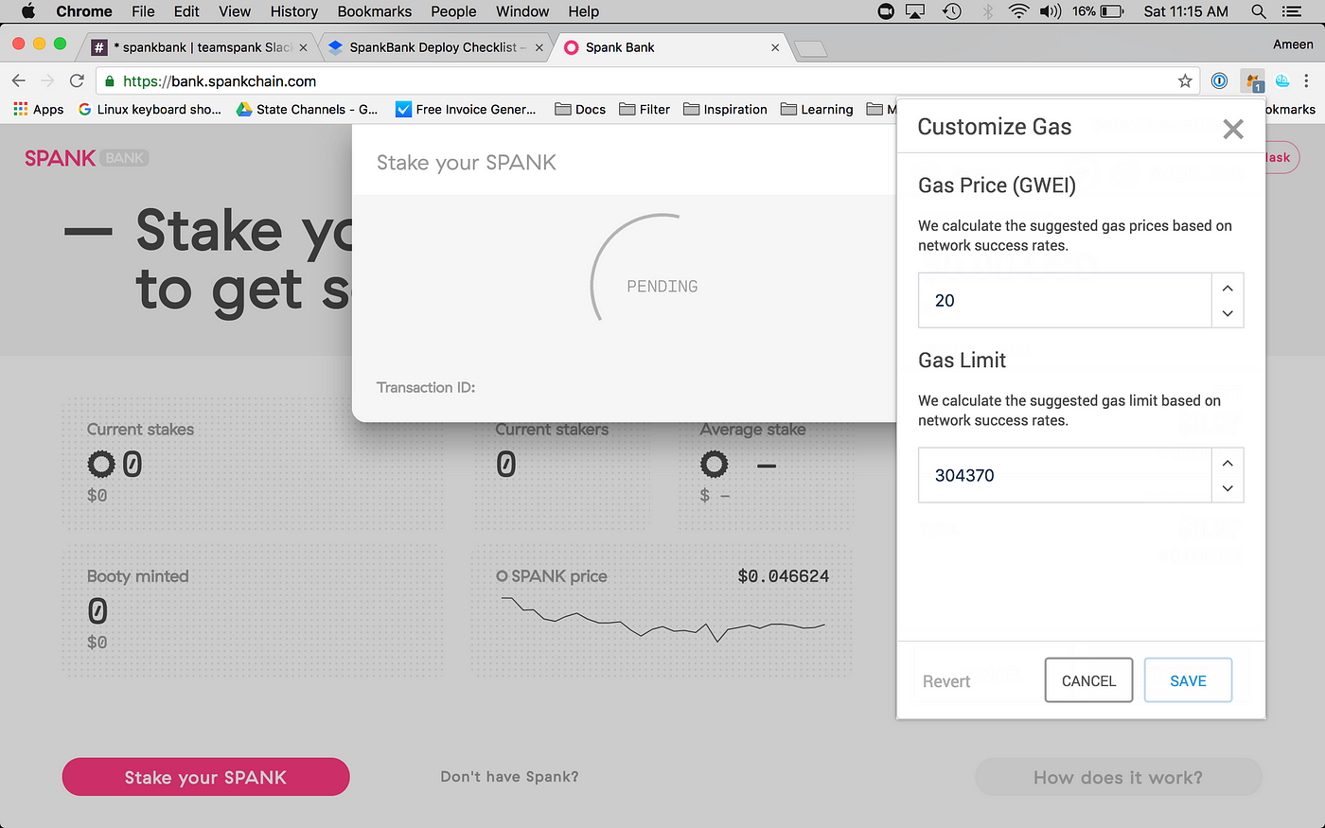Click the How does it work? button

click(1118, 777)
